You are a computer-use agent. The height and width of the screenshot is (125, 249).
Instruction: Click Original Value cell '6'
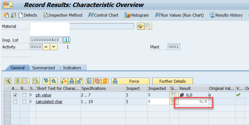click(222, 95)
